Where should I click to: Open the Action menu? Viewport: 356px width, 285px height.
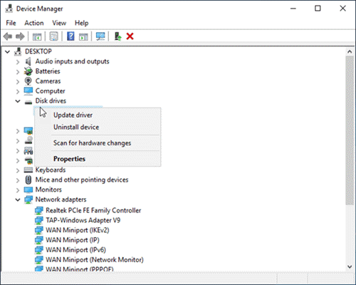(34, 23)
